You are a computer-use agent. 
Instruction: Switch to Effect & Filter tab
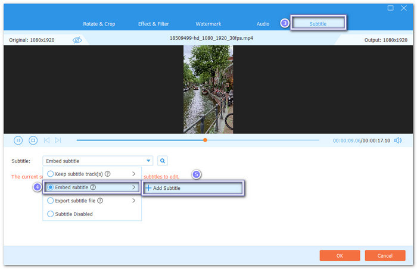pos(154,24)
